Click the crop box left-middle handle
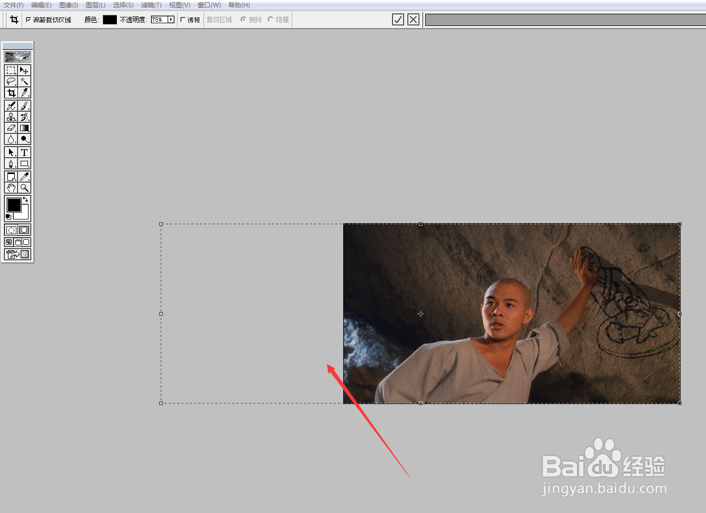 (x=161, y=314)
